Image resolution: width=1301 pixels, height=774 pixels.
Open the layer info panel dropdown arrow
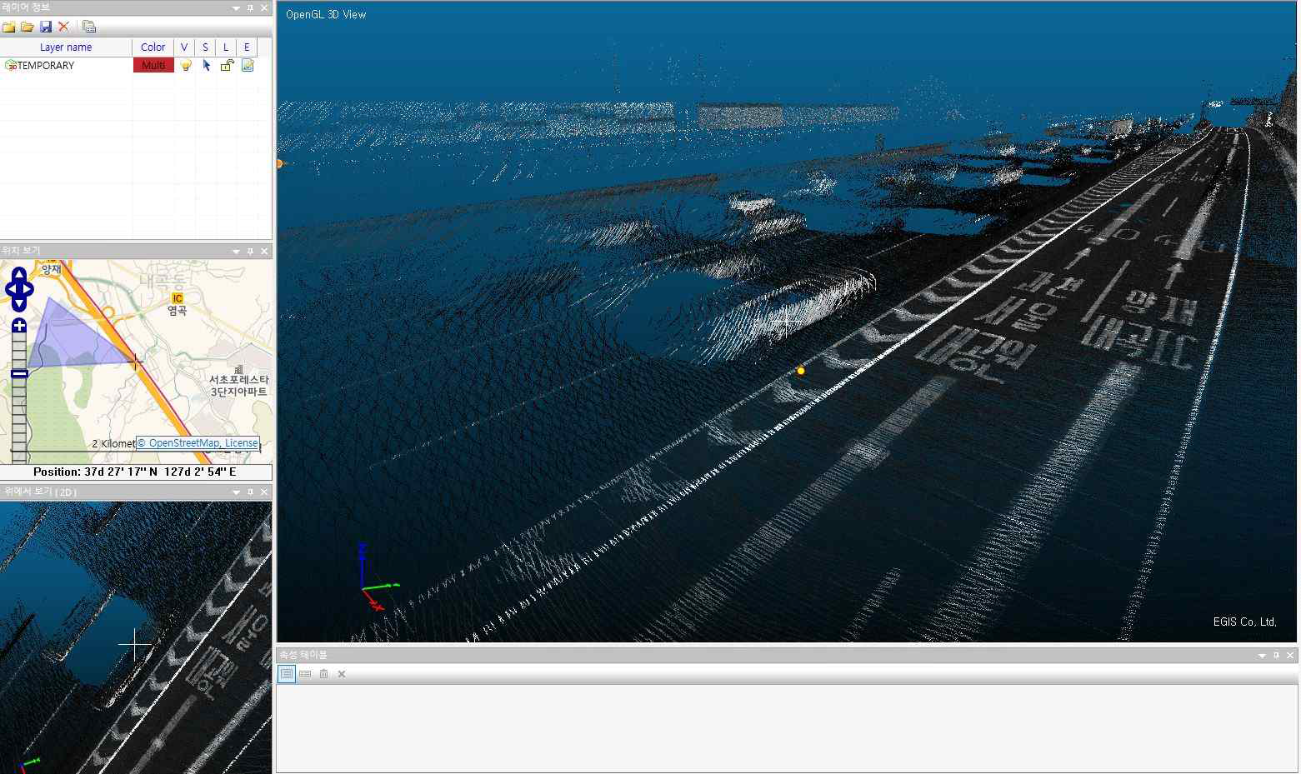tap(236, 8)
